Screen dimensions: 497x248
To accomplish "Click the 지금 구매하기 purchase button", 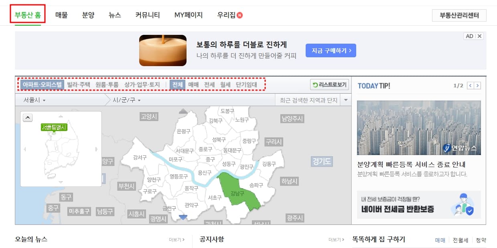I will pos(331,50).
